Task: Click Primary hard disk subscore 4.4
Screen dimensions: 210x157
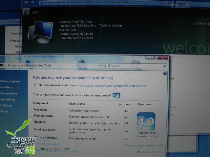Action: [126, 139]
